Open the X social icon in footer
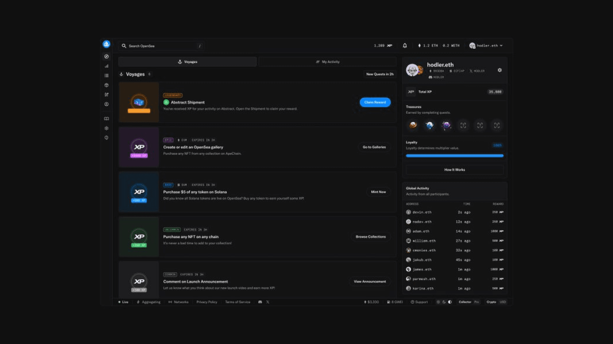613x344 pixels. tap(267, 302)
